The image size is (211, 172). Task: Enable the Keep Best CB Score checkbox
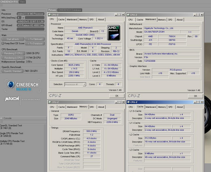[3, 43]
